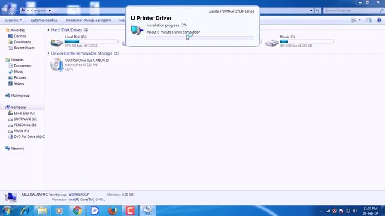
Task: Click the Back navigation button
Action: point(5,11)
